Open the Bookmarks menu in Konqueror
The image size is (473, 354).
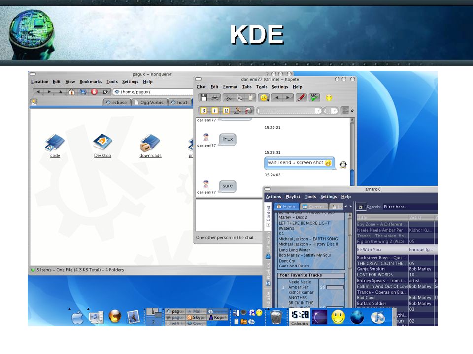click(91, 82)
